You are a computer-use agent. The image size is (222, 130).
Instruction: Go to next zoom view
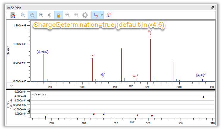point(76,15)
